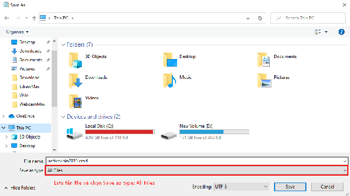Click the Desktop pin icon in sidebar
350x196 pixels.
[x=48, y=42]
